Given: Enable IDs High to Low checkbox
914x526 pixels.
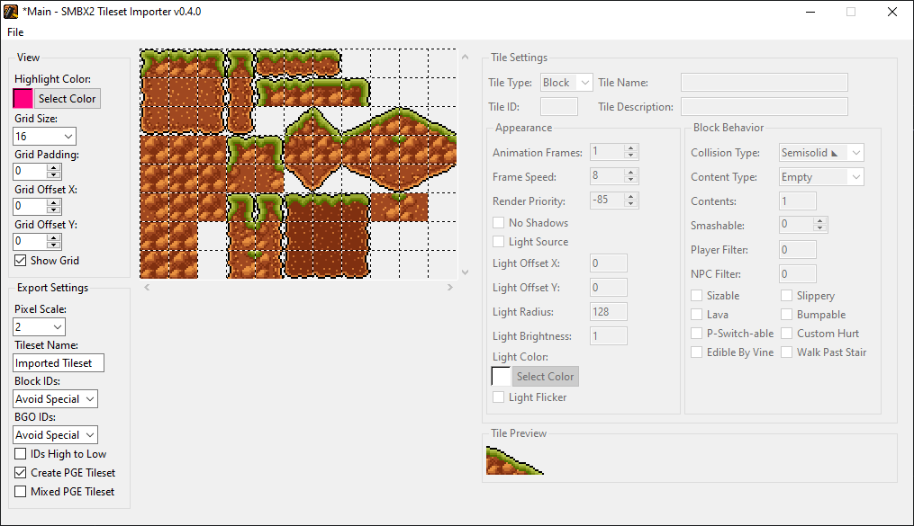Looking at the screenshot, I should [x=21, y=453].
